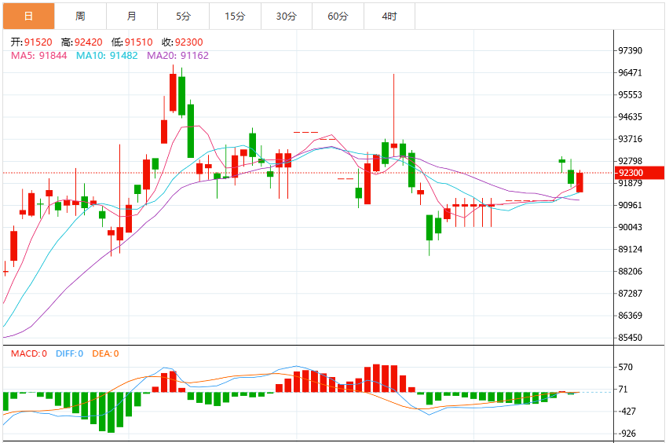Click the 570 MACD axis label
Screen dimensions: 669x443
coord(626,367)
